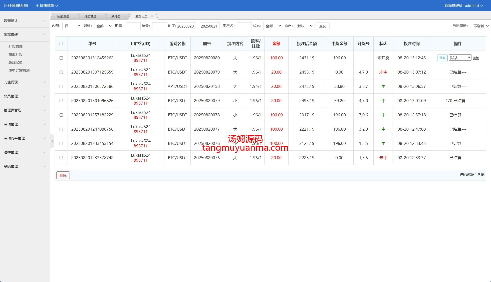Expand the 数据统计 sidebar section
The width and height of the screenshot is (491, 282).
pyautogui.click(x=25, y=21)
